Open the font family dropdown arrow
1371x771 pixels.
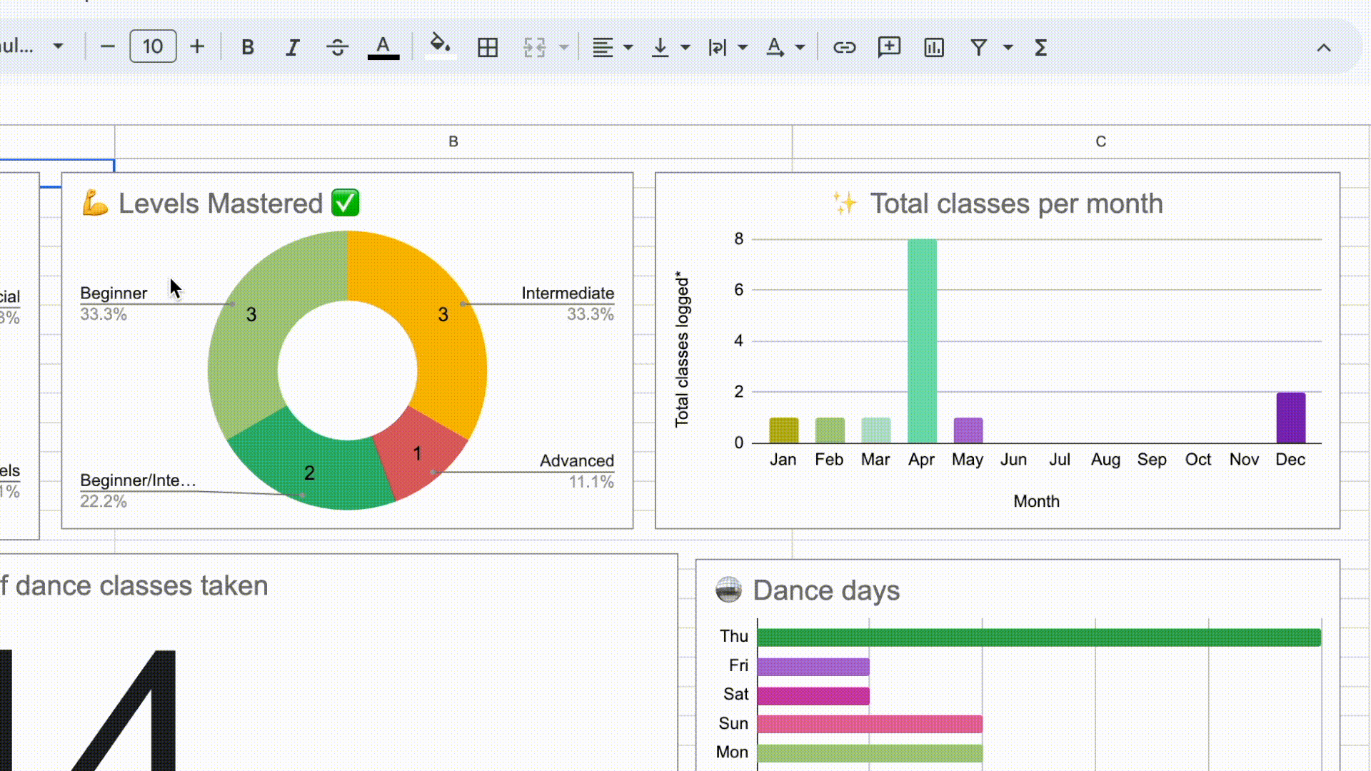coord(59,46)
